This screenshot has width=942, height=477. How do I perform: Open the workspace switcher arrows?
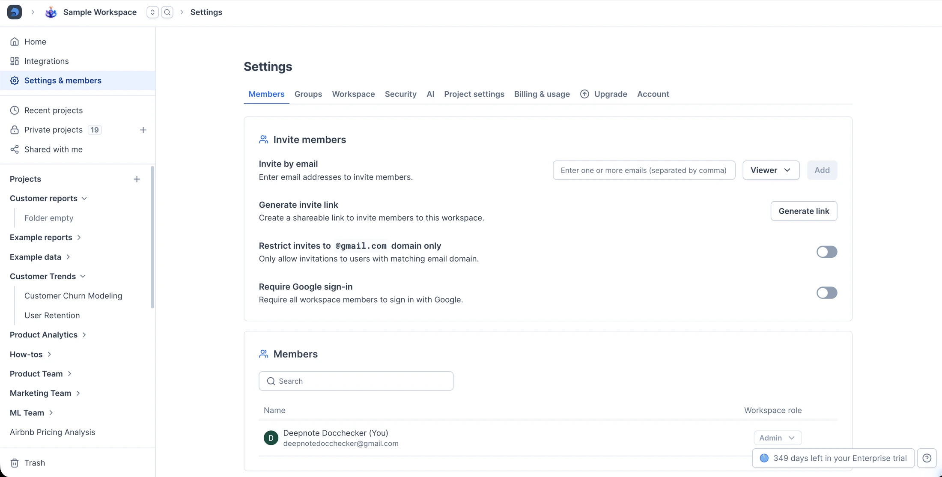(152, 12)
